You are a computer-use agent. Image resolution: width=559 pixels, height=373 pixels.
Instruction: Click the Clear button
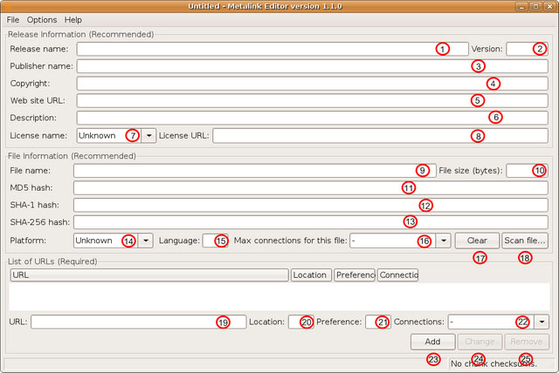tap(477, 241)
